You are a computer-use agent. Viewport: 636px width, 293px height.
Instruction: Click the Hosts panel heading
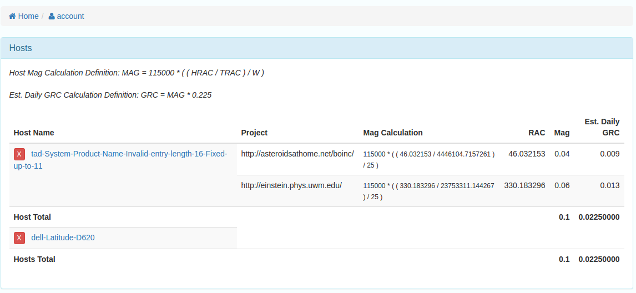pyautogui.click(x=21, y=48)
